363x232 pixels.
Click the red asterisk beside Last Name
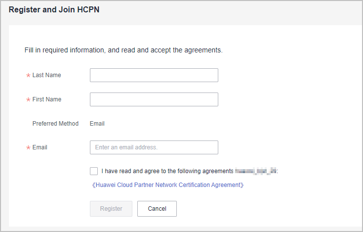click(x=28, y=76)
